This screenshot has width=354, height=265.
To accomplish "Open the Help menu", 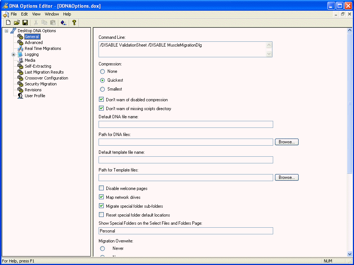I will [x=67, y=14].
